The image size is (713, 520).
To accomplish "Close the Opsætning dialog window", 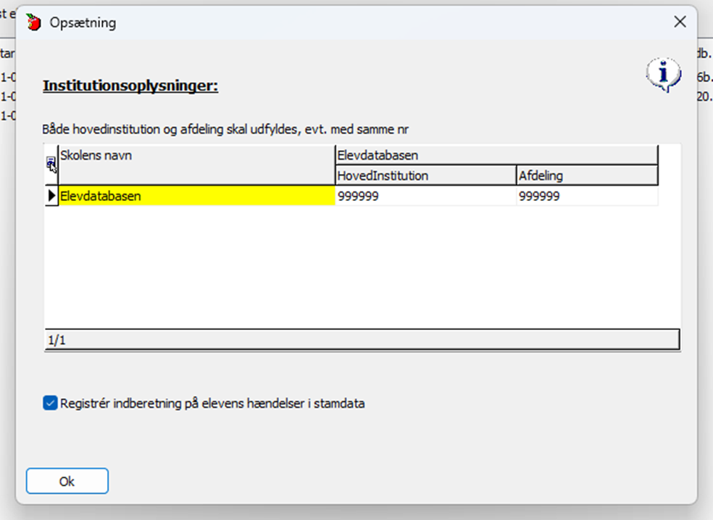I will coord(680,22).
